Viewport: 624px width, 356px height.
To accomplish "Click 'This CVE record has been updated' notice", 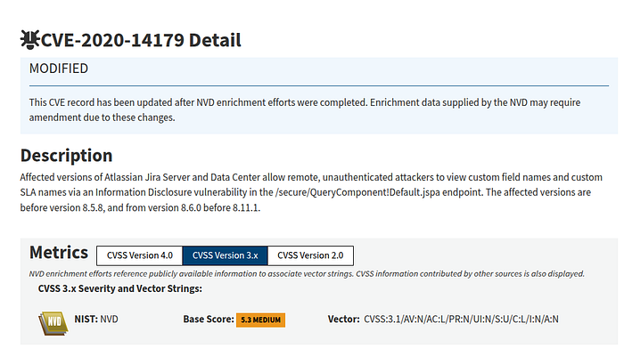I will [305, 110].
